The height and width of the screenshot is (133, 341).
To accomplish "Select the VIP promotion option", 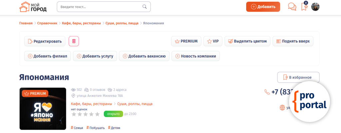I will pyautogui.click(x=213, y=41).
